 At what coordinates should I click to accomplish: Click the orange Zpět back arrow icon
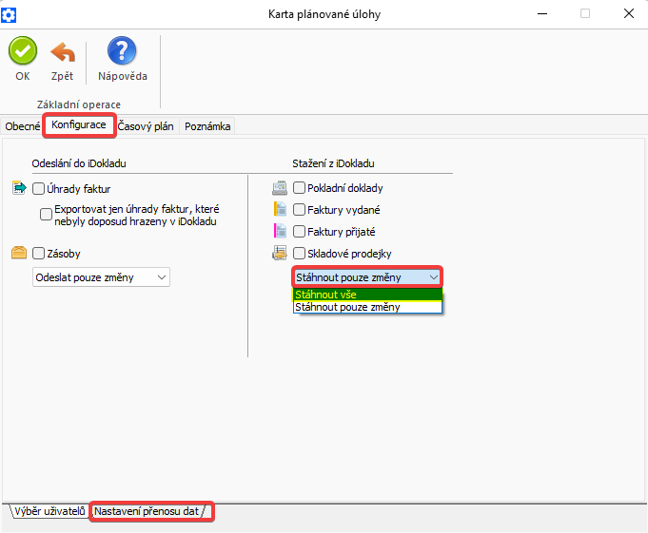tap(63, 52)
